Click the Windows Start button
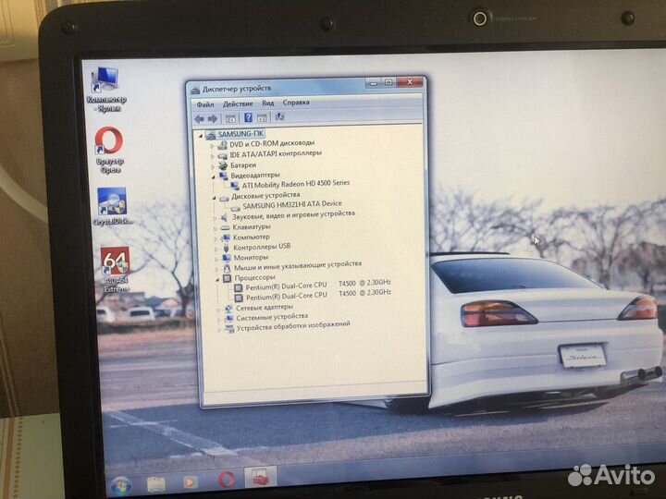 [x=119, y=484]
